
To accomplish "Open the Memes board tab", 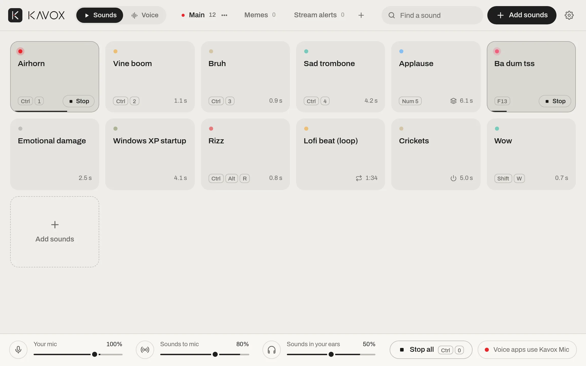I will (x=260, y=15).
